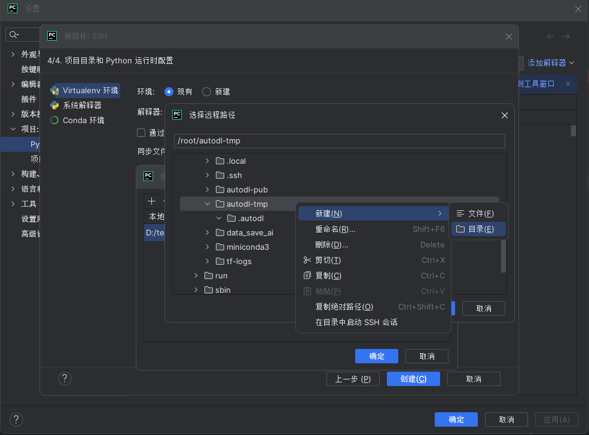Click the folder icon of tf-logs
The image size is (589, 435).
click(x=220, y=261)
